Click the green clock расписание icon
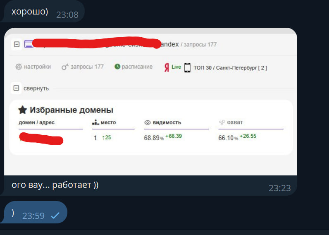 pyautogui.click(x=117, y=67)
